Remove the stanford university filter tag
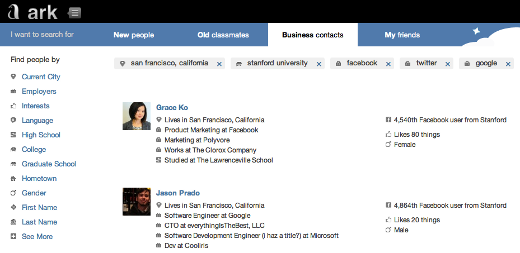This screenshot has height=253, width=520. pyautogui.click(x=319, y=64)
